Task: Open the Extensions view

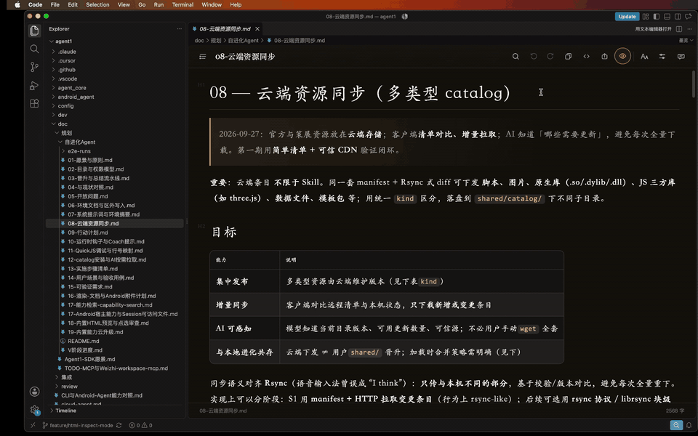Action: [34, 104]
